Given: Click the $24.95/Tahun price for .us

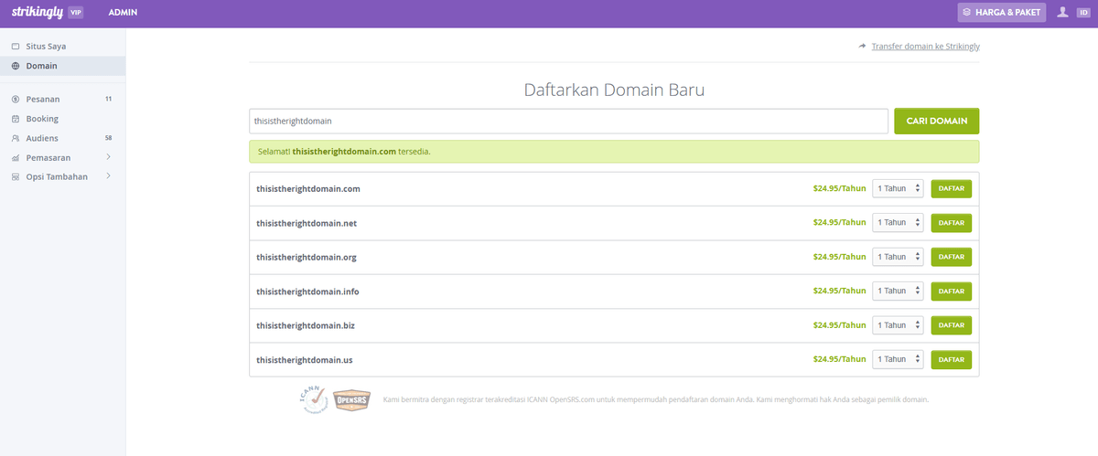Looking at the screenshot, I should [839, 359].
